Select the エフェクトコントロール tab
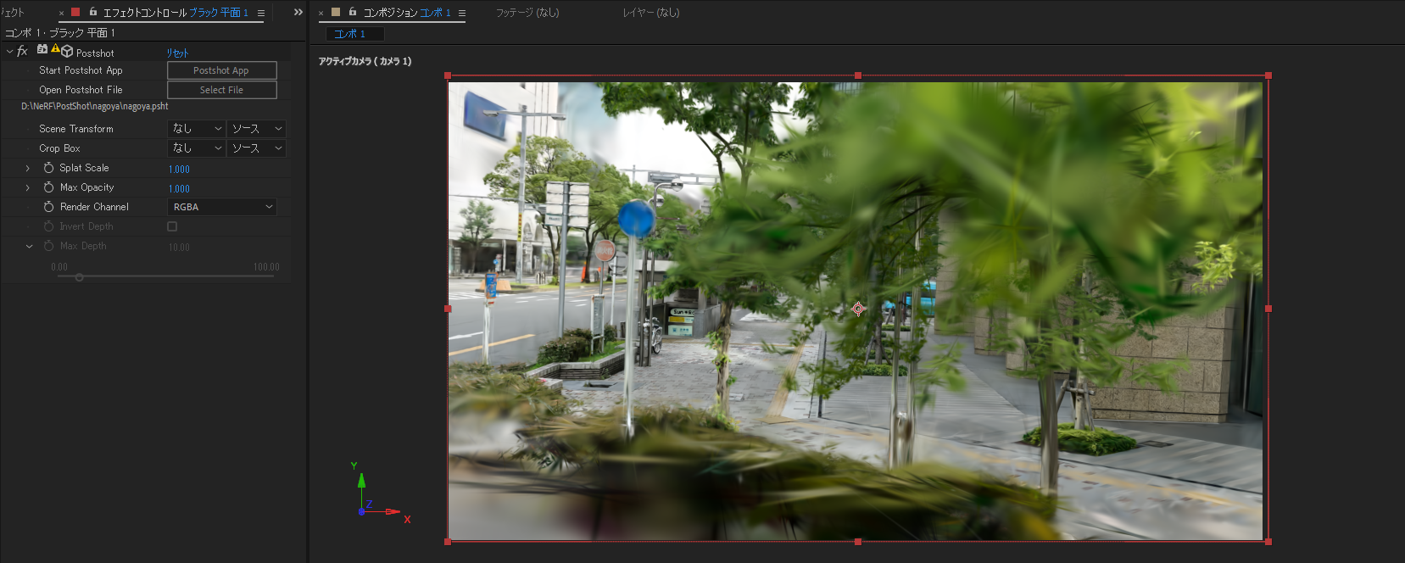 176,13
